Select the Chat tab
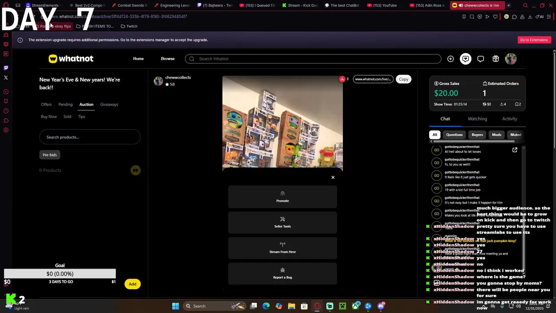Screen dimensions: 556x313 pyautogui.click(x=445, y=119)
